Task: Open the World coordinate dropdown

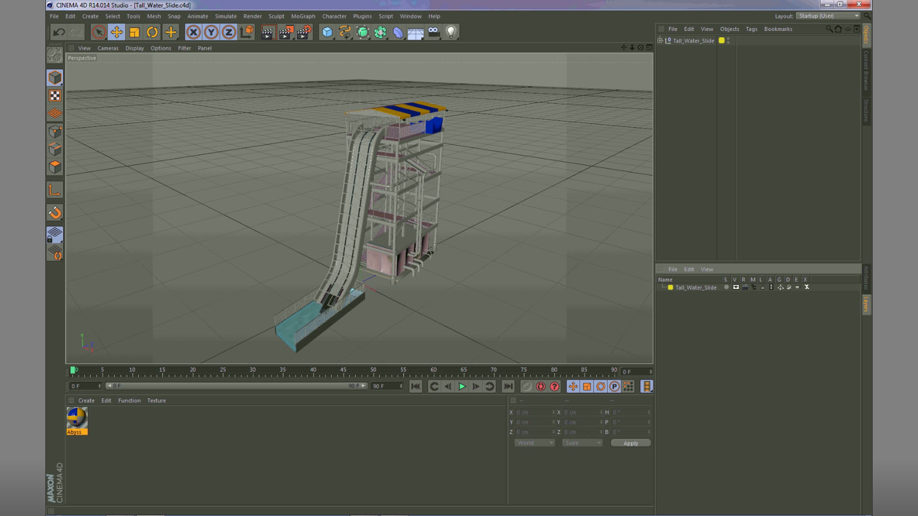Action: (535, 443)
